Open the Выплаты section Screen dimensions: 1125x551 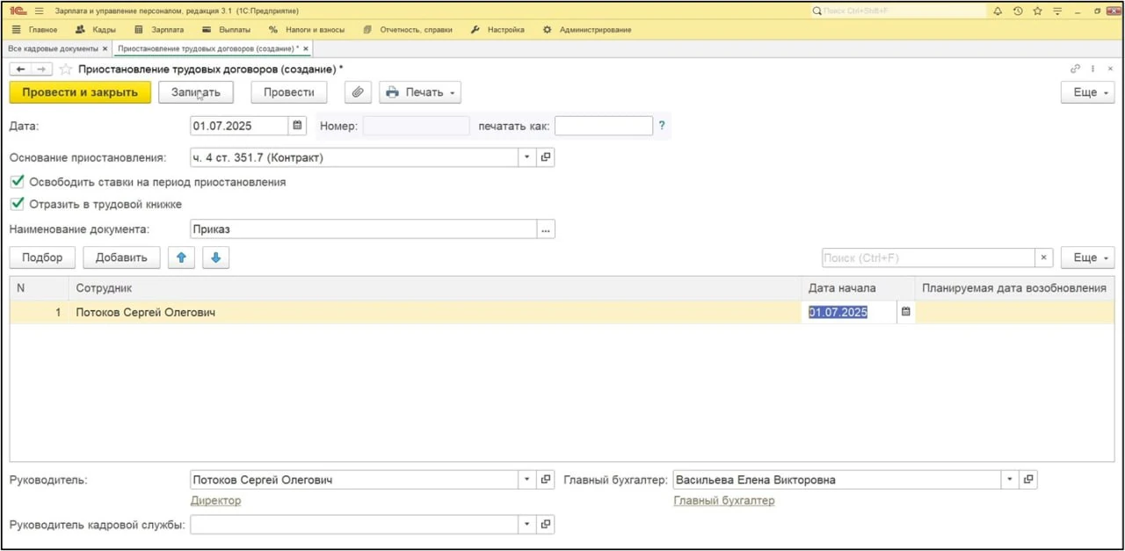pyautogui.click(x=227, y=30)
